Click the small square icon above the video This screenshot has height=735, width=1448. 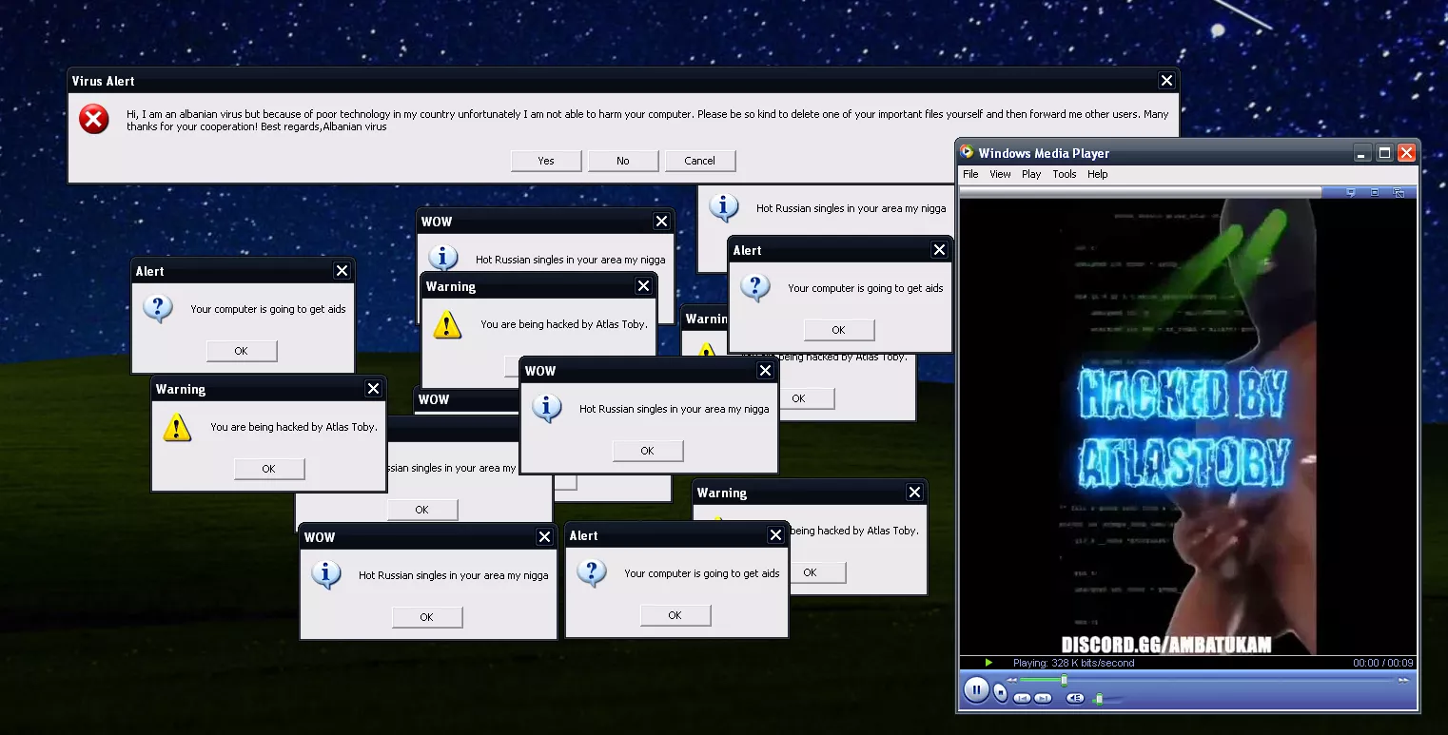tap(1375, 192)
